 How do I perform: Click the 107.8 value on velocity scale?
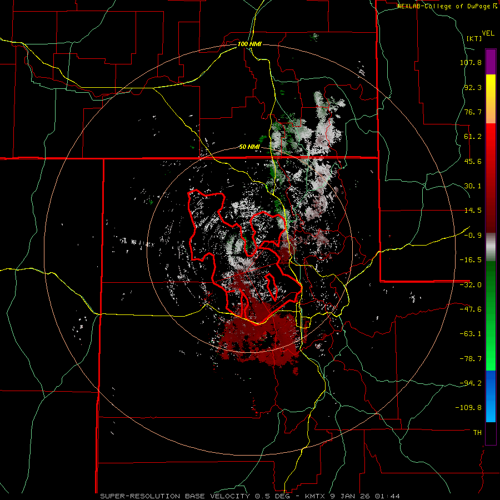tap(471, 62)
